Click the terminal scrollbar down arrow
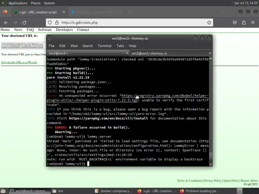The width and height of the screenshot is (259, 194). point(211,164)
